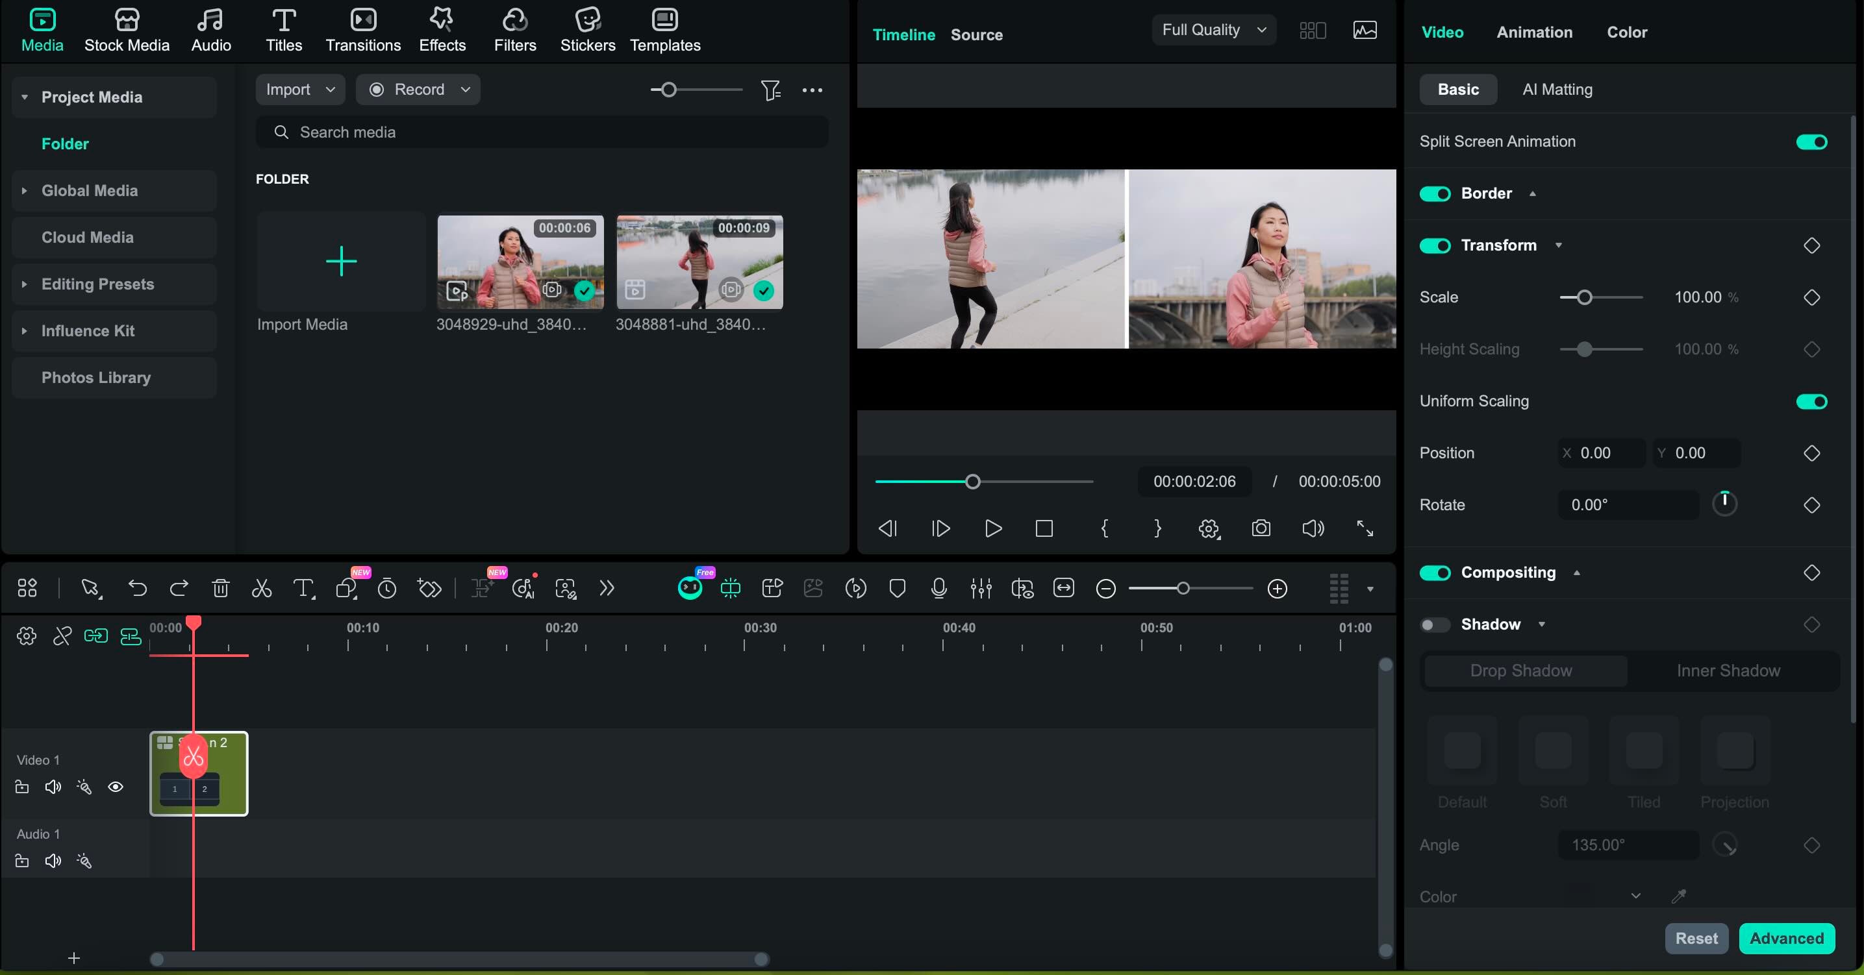Select the 3048881-uhd video thumbnail

coord(699,262)
